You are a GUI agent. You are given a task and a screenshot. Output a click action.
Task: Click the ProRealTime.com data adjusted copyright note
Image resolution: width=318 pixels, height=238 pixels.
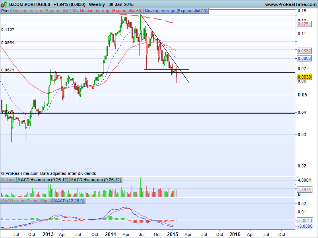point(48,173)
